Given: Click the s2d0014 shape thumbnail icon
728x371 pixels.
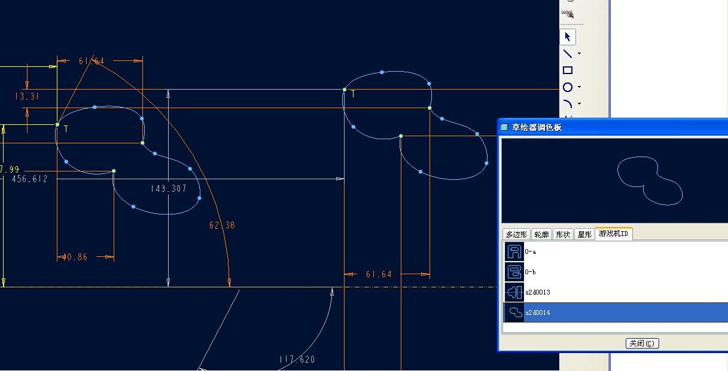Looking at the screenshot, I should (x=513, y=312).
